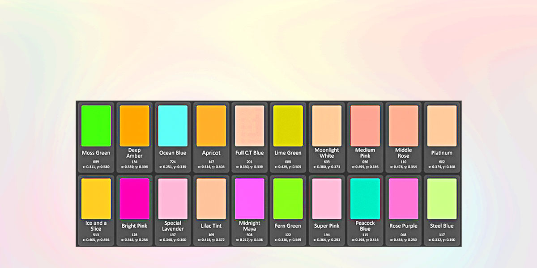
Task: Choose the Ocean Blue color swatch
Action: [173, 126]
